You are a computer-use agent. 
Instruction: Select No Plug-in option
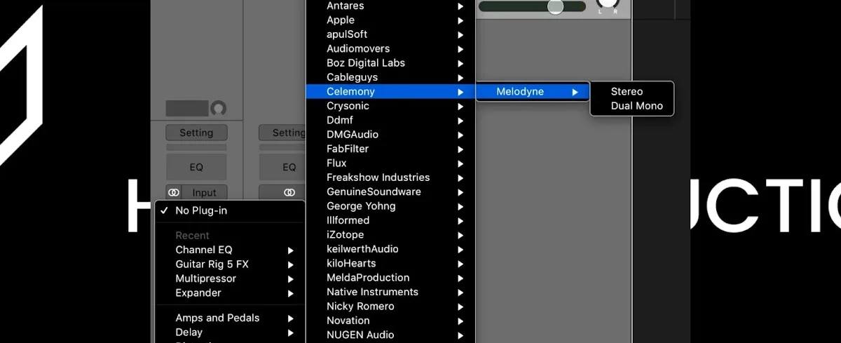click(230, 210)
